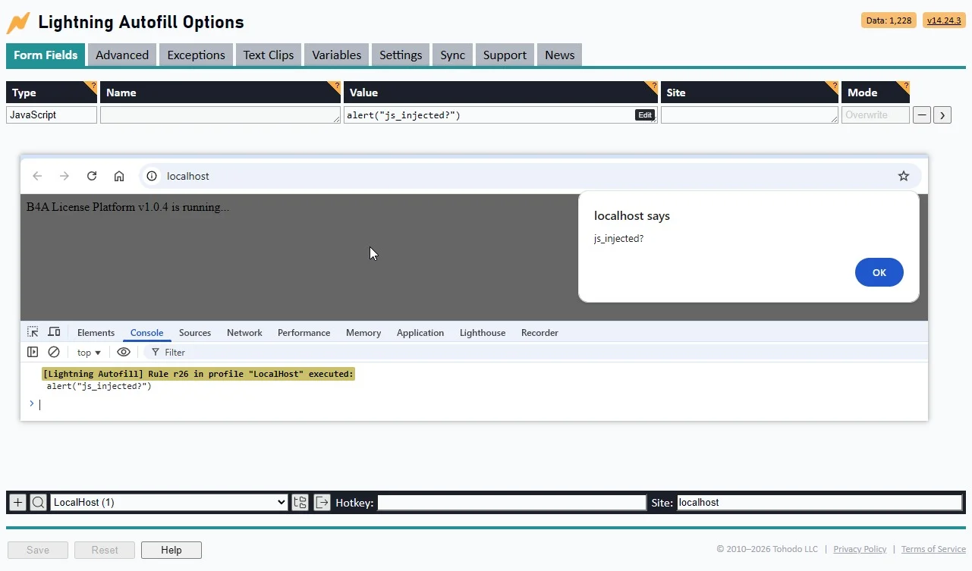This screenshot has width=972, height=571.
Task: Click the search magnifier icon
Action: (x=38, y=502)
